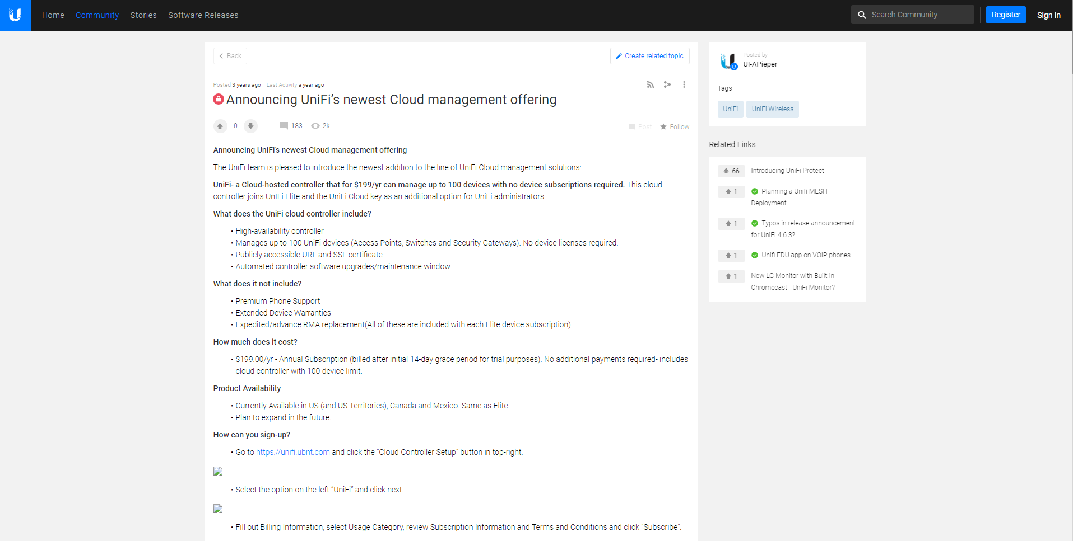Click the 'How much does it cost?' heading
Image resolution: width=1073 pixels, height=541 pixels.
(x=256, y=342)
